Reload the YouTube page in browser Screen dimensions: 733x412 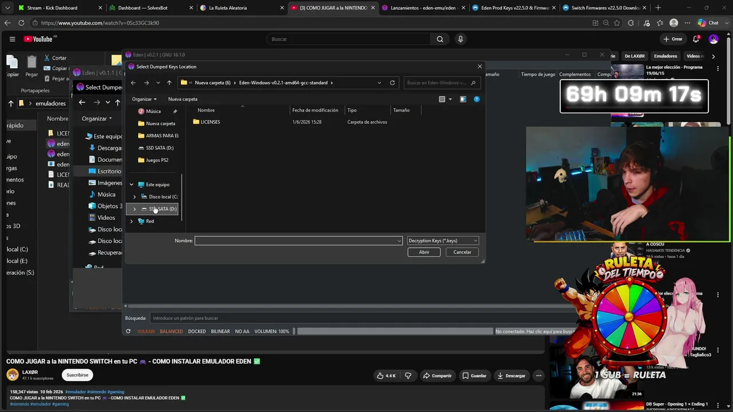coord(21,23)
